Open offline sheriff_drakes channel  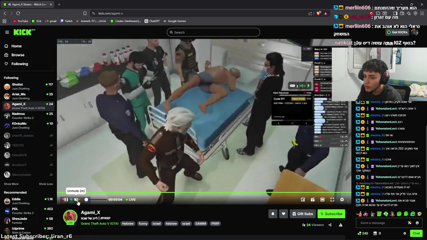tap(28, 136)
